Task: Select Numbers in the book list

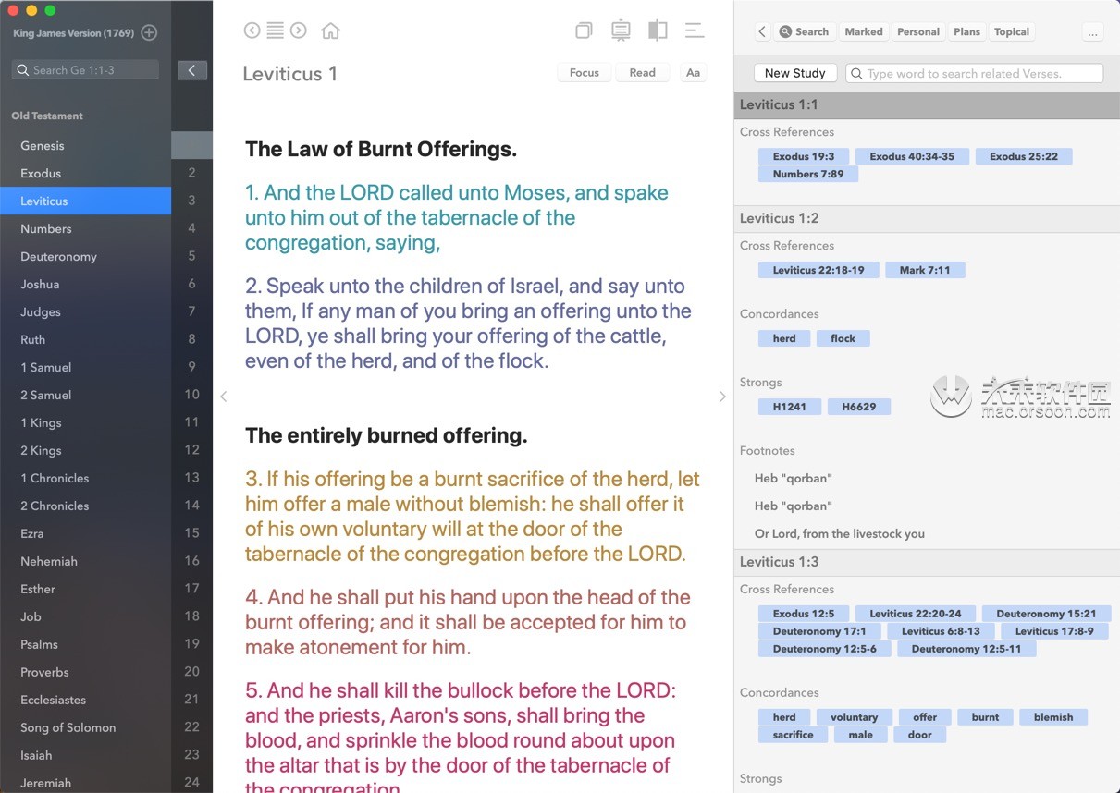Action: [x=85, y=228]
